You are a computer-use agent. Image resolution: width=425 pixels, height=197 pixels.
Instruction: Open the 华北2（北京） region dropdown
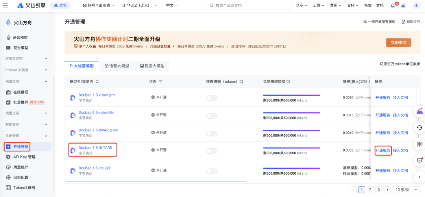pos(140,5)
